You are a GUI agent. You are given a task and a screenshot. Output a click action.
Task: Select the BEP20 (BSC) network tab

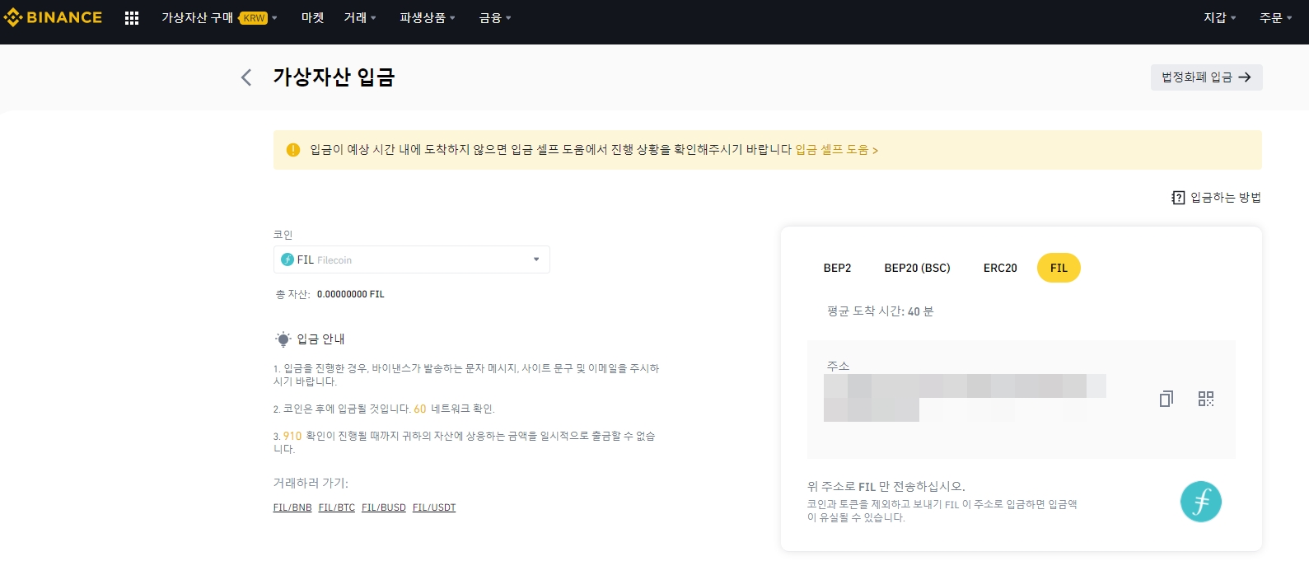pos(917,268)
